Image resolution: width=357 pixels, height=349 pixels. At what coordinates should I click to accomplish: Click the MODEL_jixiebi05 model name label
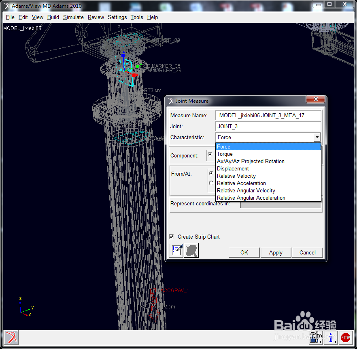(22, 28)
